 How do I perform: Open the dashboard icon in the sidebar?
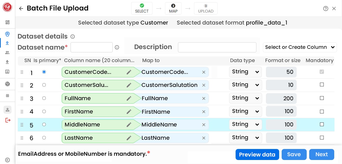8,22
